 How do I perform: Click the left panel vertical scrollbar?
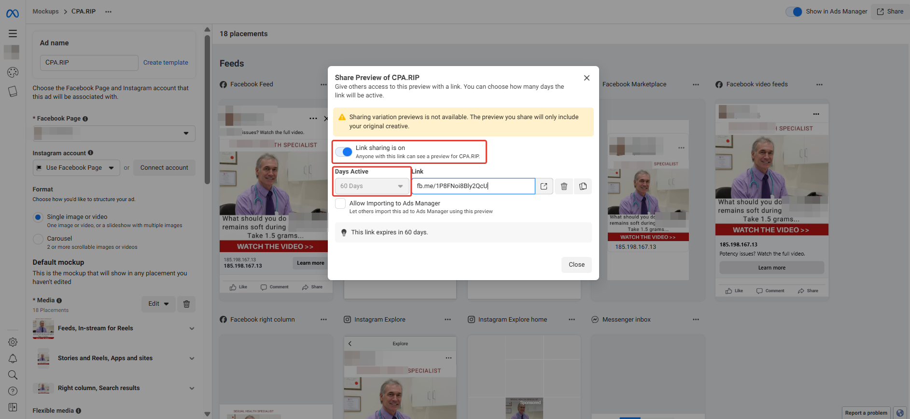click(x=207, y=109)
